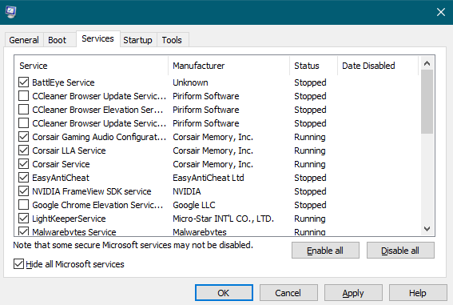Check the Google Chrome Elevation Service box
The image size is (453, 305).
(x=23, y=205)
